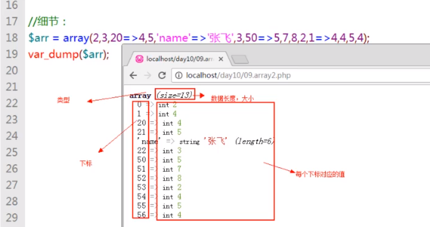This screenshot has width=430, height=227.
Task: Click "string '张飞'" value in output
Action: click(204, 141)
